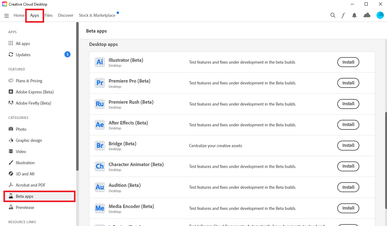Click the Adobe Express (Beta) icon
This screenshot has height=226, width=387.
pos(11,92)
